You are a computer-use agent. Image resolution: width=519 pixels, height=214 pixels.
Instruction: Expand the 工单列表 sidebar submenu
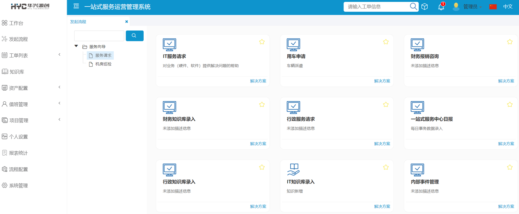59,55
